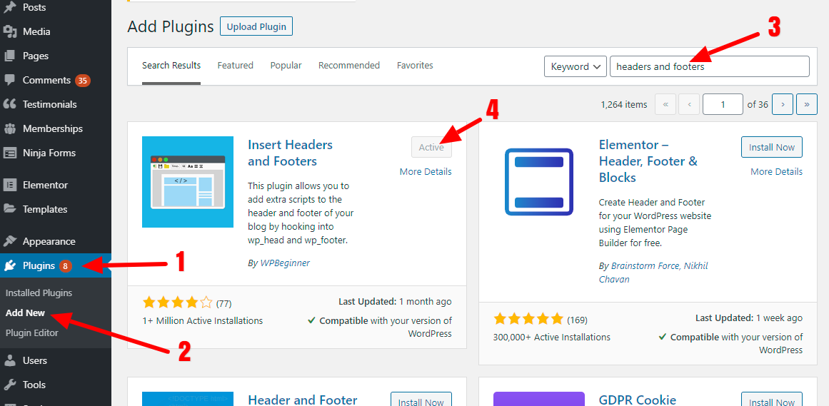This screenshot has height=406, width=829.
Task: Open the Keyword search type dropdown
Action: click(x=575, y=66)
